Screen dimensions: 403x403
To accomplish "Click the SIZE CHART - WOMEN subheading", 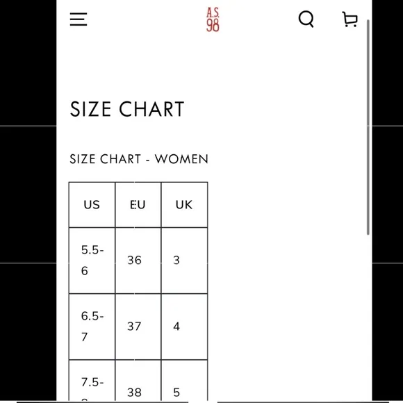I will 139,159.
